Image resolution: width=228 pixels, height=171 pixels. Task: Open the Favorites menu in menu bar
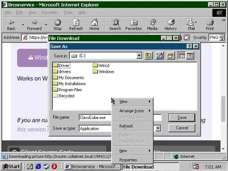(50, 13)
